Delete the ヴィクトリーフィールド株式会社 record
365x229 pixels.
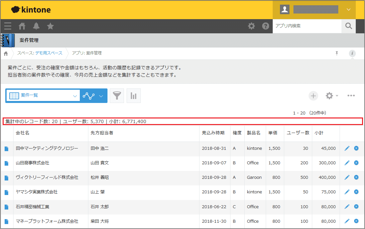[356, 177]
